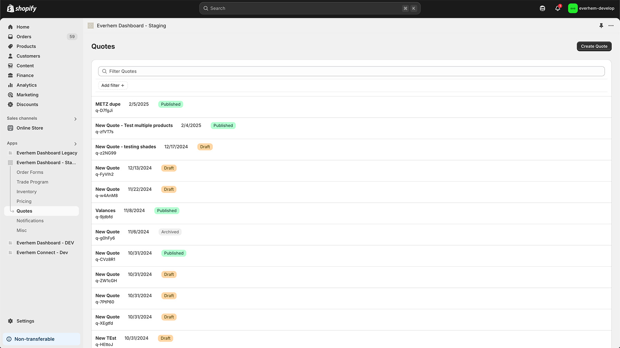
Task: Click Draft badge on testing shades quote
Action: pyautogui.click(x=205, y=147)
